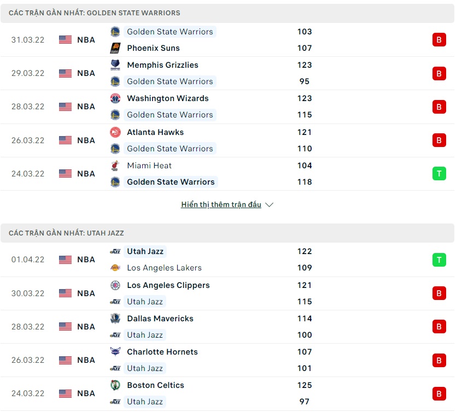The width and height of the screenshot is (456, 412).
Task: Open the Boston Celtics team link
Action: 155,385
